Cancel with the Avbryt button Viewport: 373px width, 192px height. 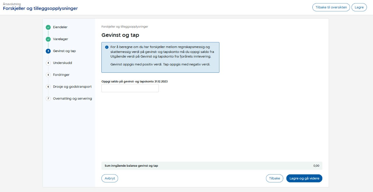pos(110,178)
